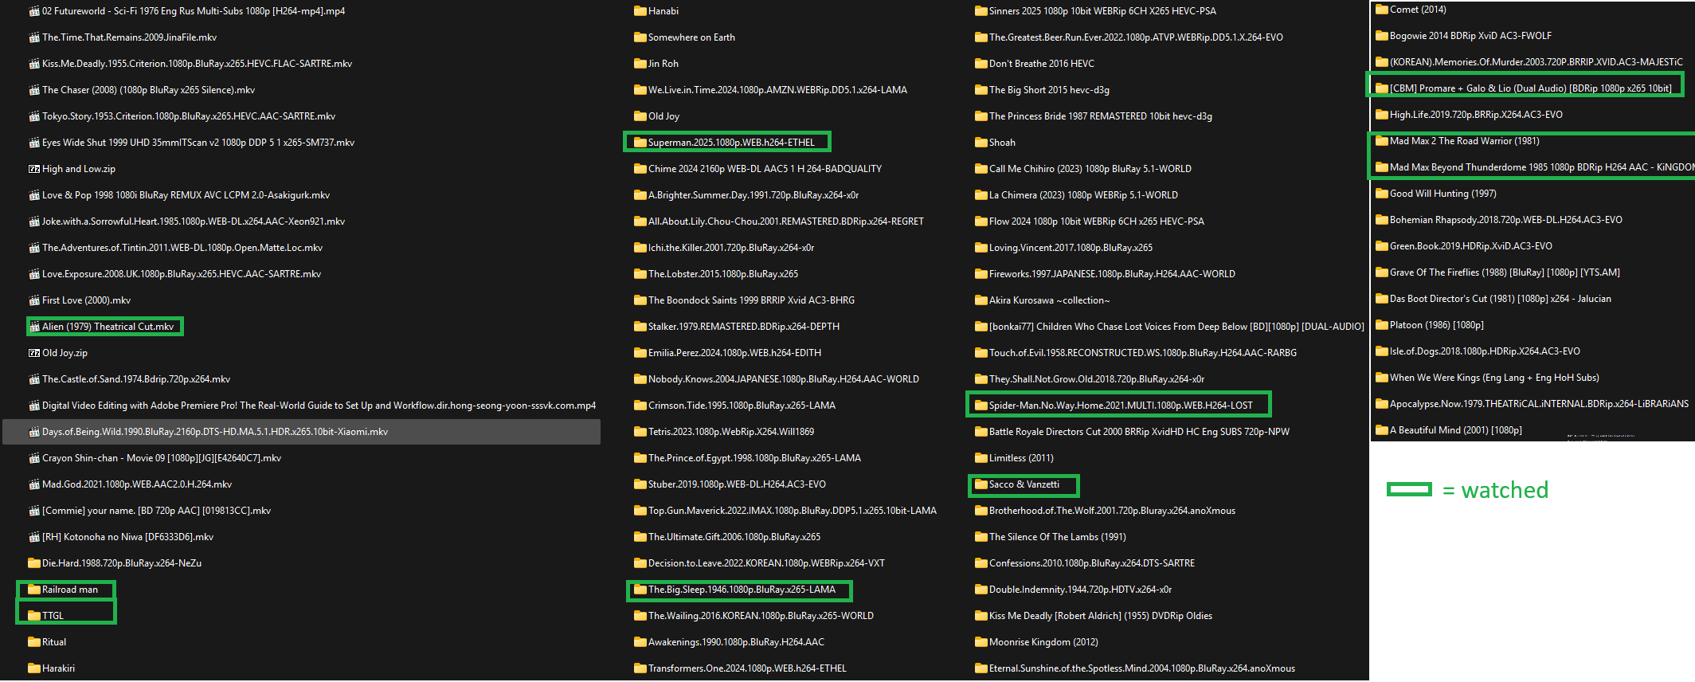Viewport: 1695px width, 682px height.
Task: Select the folder icon for Tetris.2023
Action: coord(640,432)
